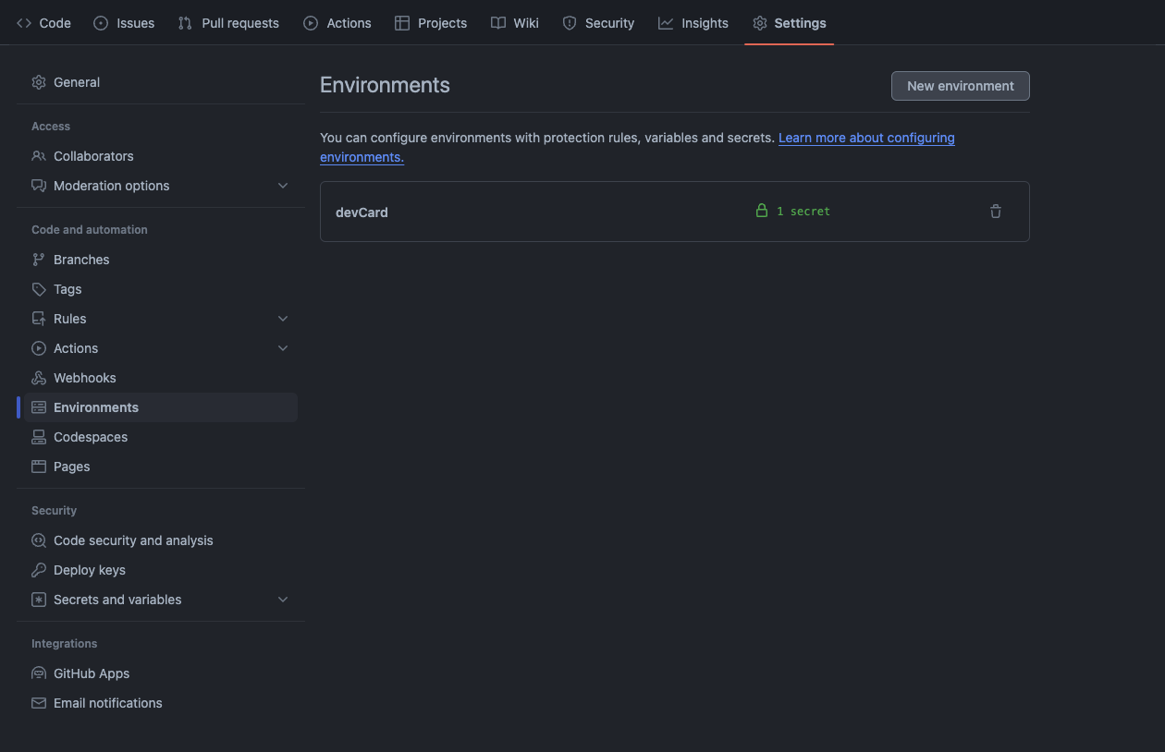Click the GitHub Apps icon
1165x752 pixels.
tap(39, 673)
